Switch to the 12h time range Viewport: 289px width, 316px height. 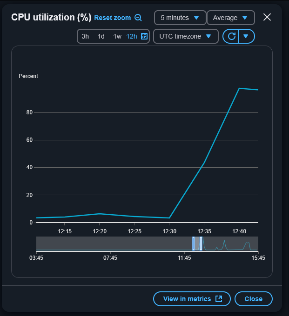point(132,36)
